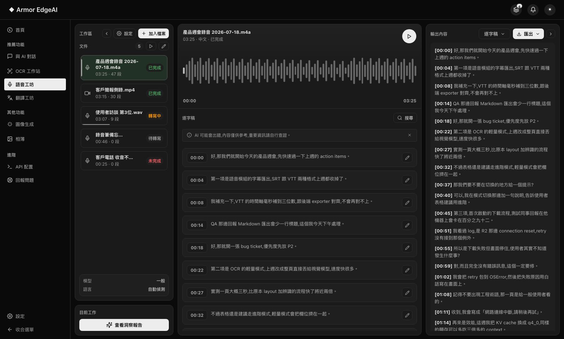Click the waveform playhead marker at the start
Image resolution: width=564 pixels, height=339 pixels.
(x=184, y=71)
